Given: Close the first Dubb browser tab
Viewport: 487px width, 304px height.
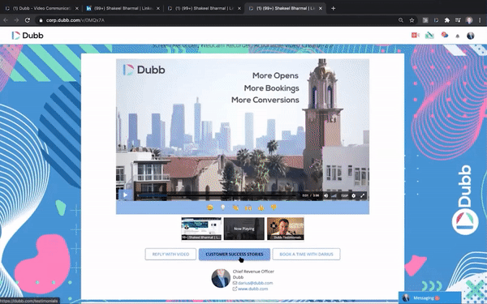Looking at the screenshot, I should tap(77, 8).
